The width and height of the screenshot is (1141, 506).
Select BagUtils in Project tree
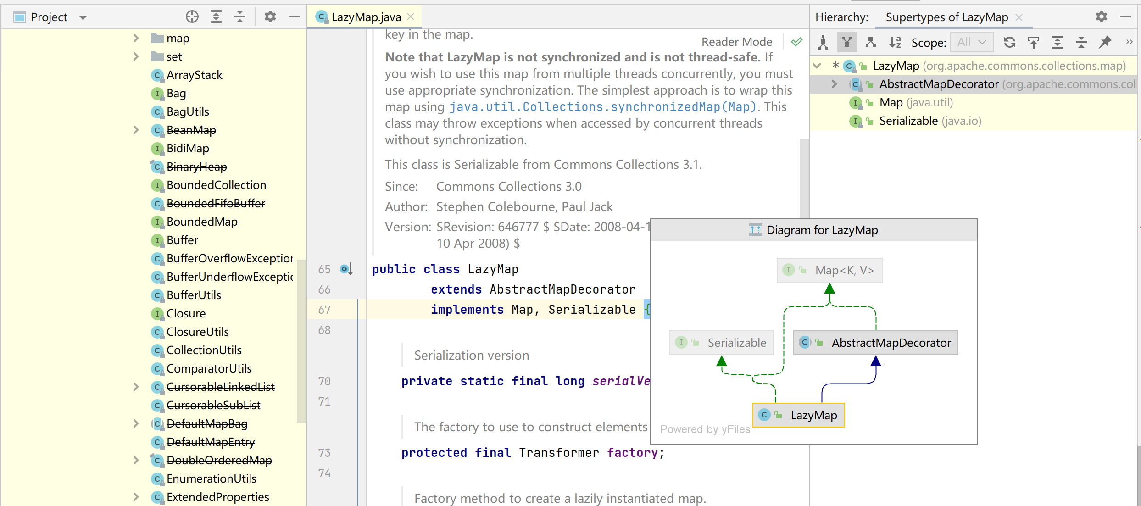[x=188, y=111]
